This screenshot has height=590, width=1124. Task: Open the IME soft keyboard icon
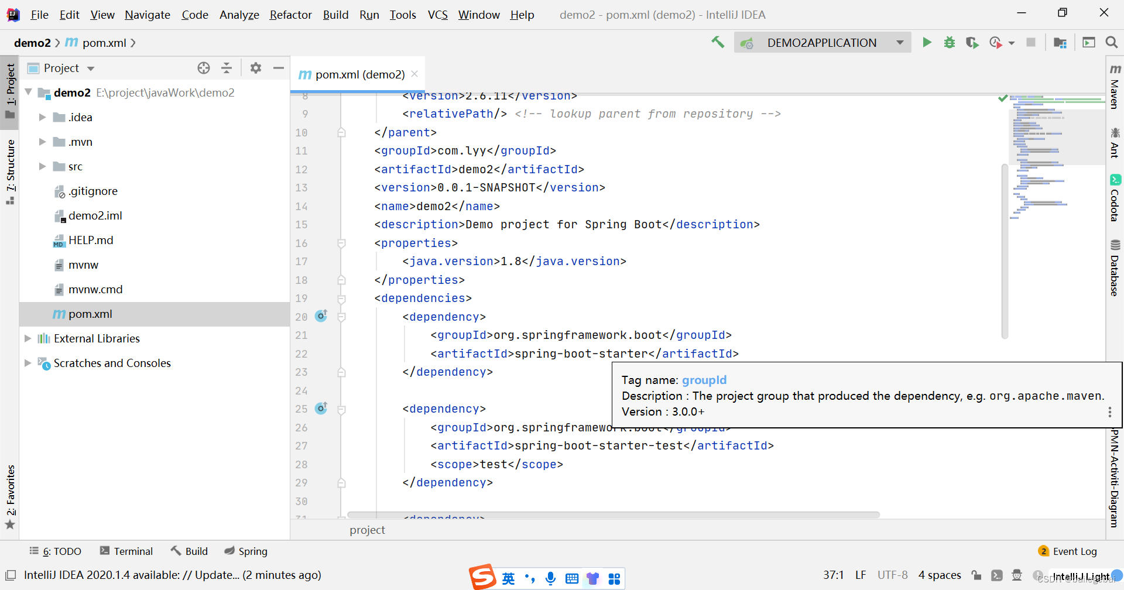pyautogui.click(x=572, y=578)
